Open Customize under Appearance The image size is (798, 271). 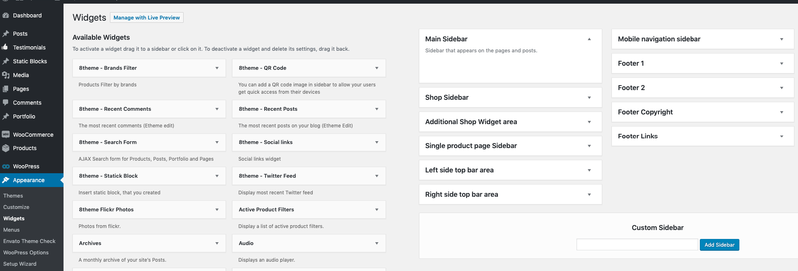pos(16,207)
